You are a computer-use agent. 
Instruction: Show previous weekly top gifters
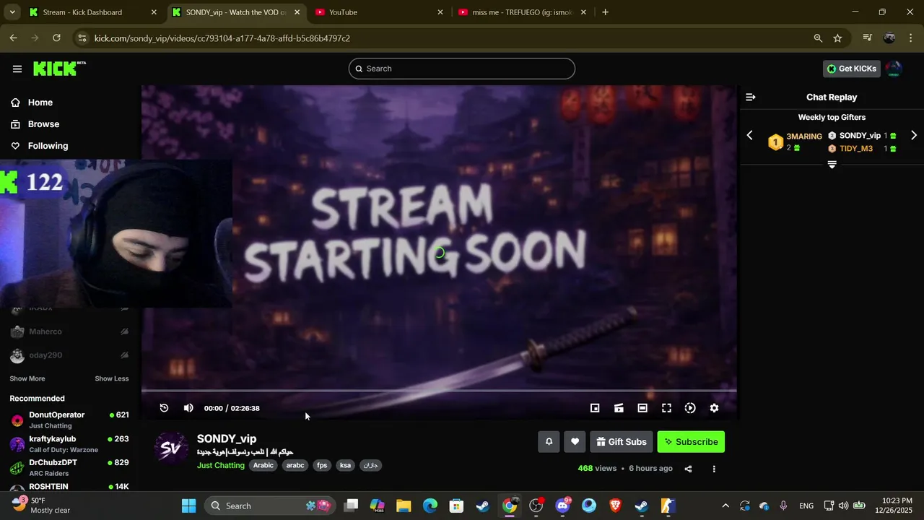[749, 135]
